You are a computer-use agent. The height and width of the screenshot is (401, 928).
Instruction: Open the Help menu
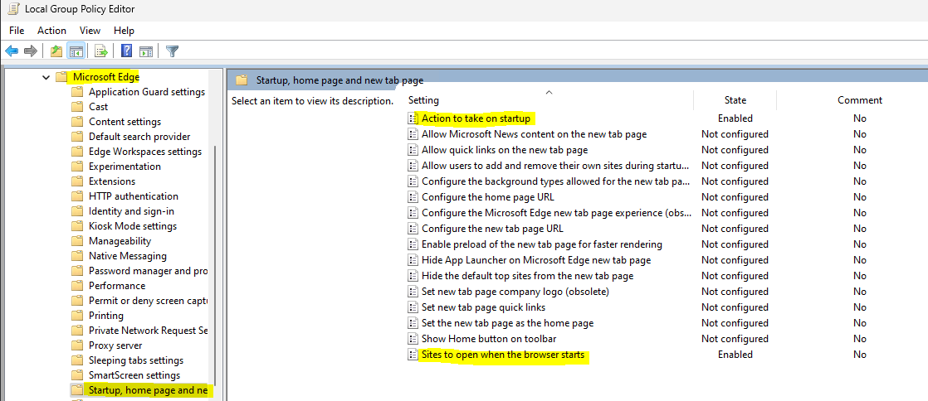(125, 31)
